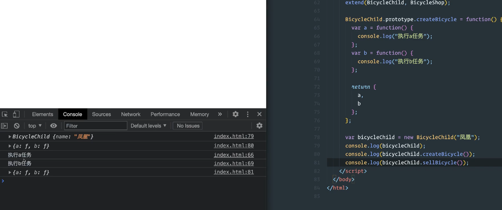This screenshot has height=210, width=502.
Task: Click the return keyword in editor
Action: [x=361, y=87]
